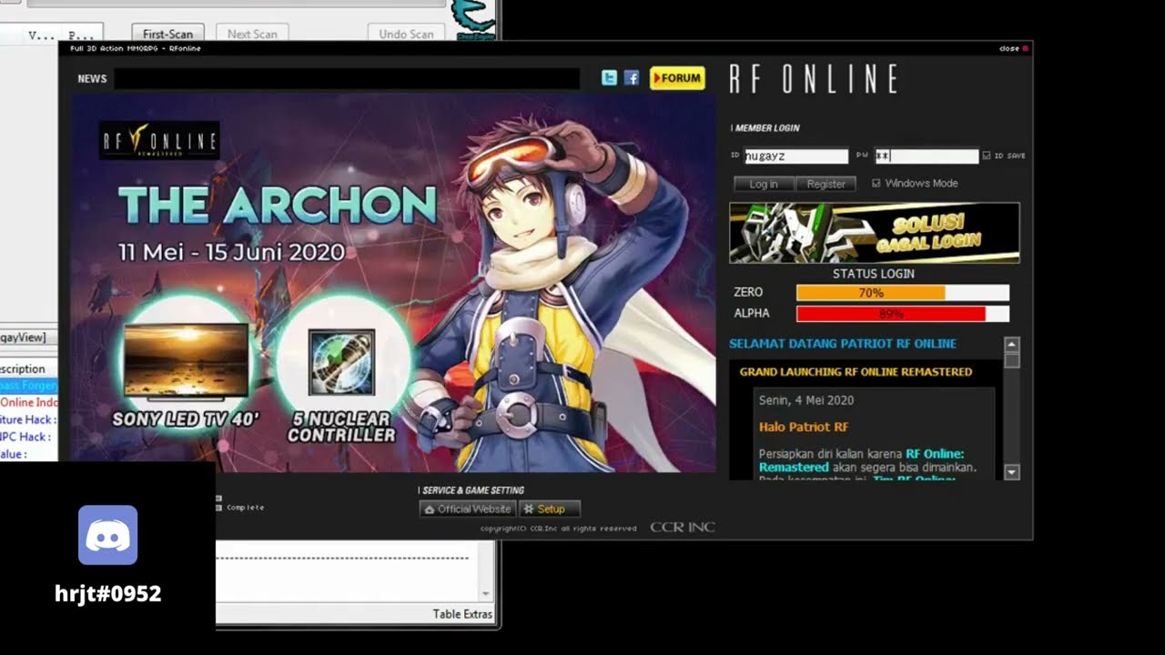Click the RF Online Remastered logo

[x=159, y=141]
